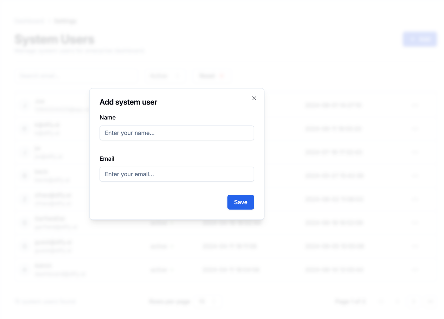Screen dimensions: 444x319
Task: Close the Add system user dialog
Action: pos(254,98)
